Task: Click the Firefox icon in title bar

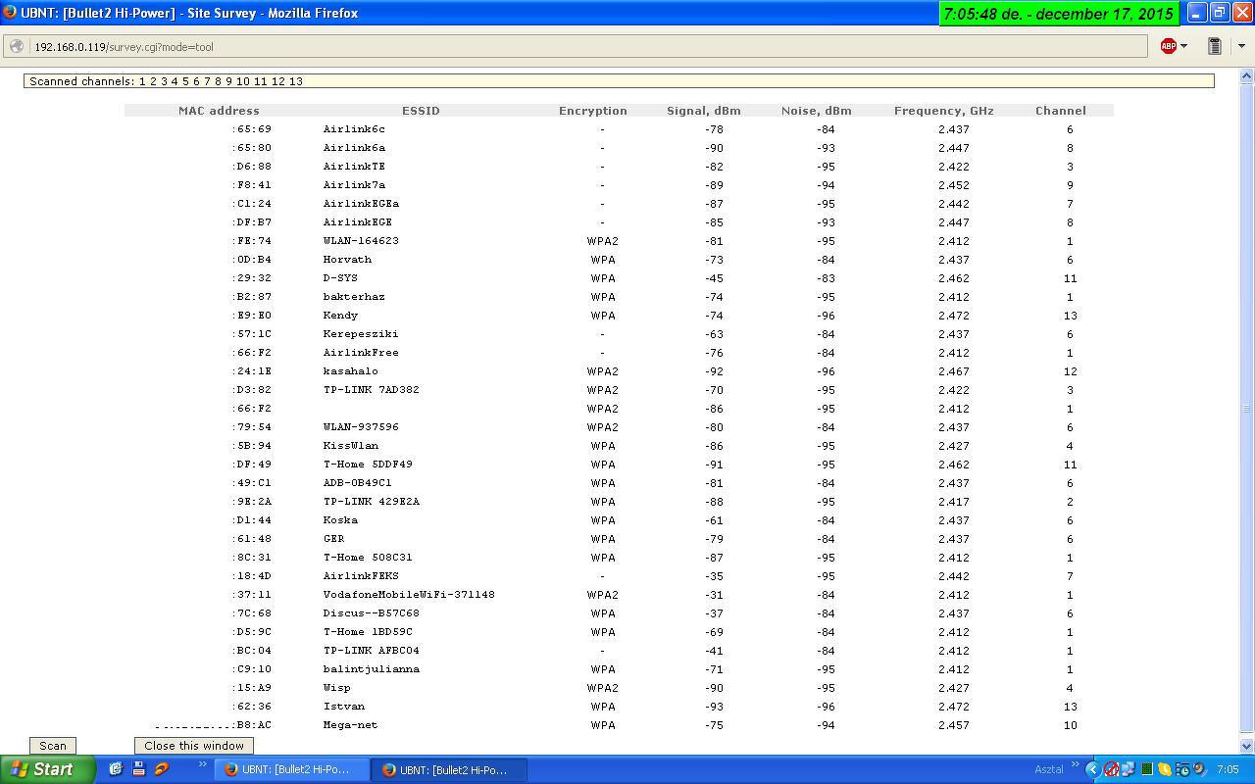Action: 10,13
